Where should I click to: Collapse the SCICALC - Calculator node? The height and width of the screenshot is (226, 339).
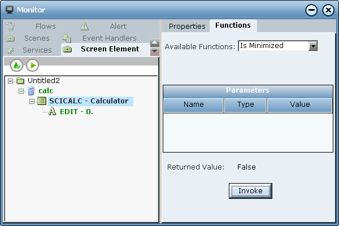pos(32,101)
